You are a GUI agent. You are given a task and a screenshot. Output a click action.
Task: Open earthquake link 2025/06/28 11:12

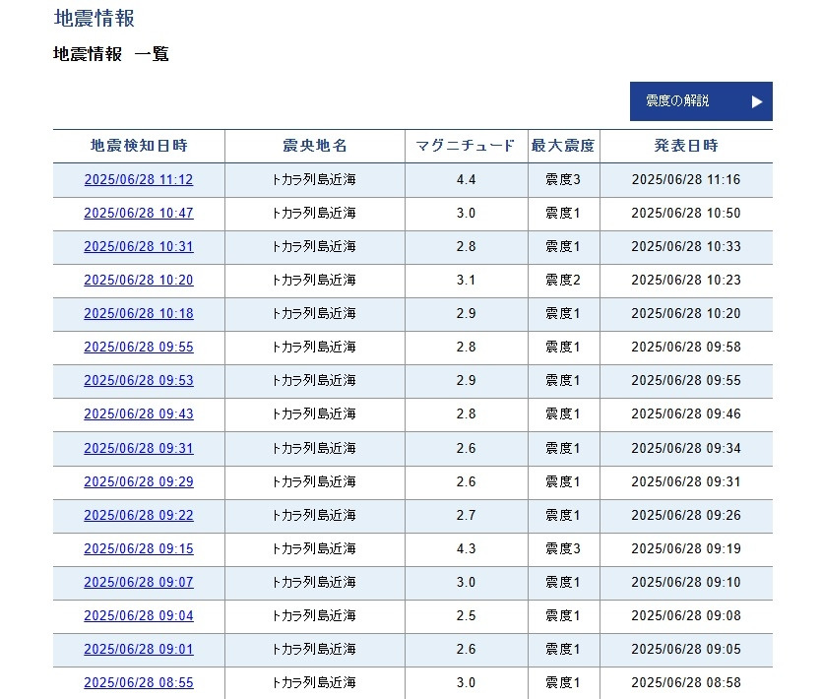(x=139, y=179)
